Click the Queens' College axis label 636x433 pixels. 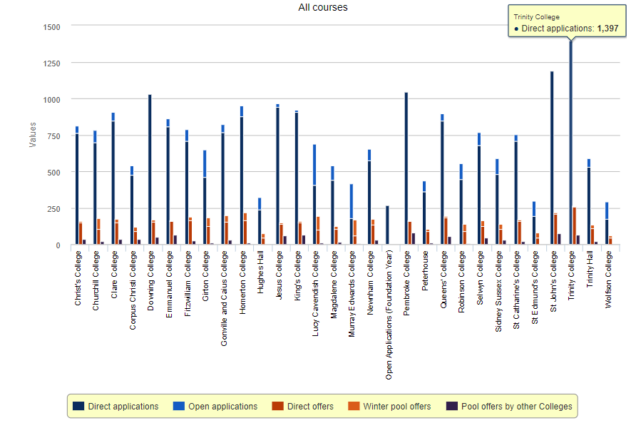(x=443, y=279)
